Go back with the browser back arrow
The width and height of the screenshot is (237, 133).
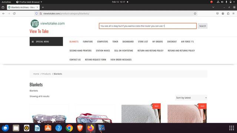point(3,14)
